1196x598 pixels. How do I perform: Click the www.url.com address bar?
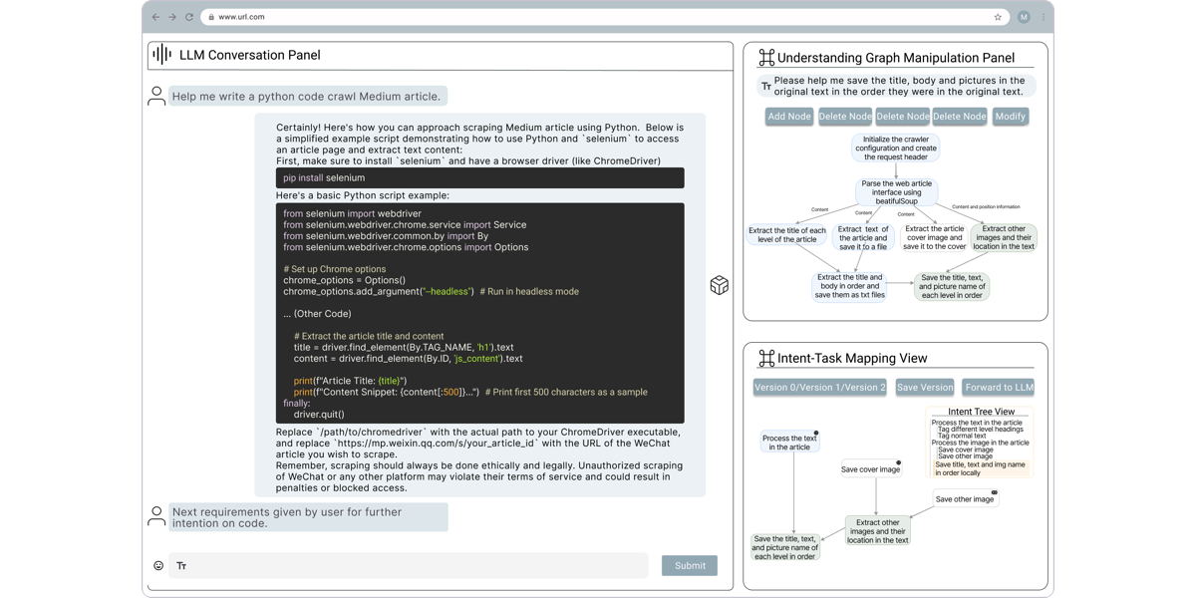pos(604,17)
